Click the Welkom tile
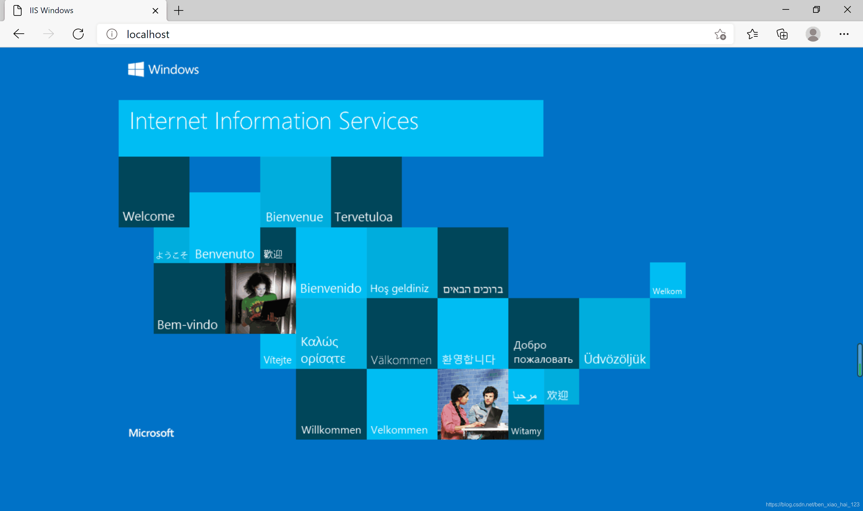This screenshot has width=863, height=511. tap(667, 280)
